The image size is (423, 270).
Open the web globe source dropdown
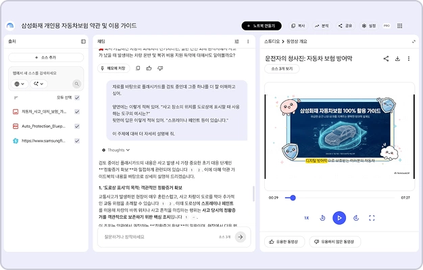(x=20, y=84)
